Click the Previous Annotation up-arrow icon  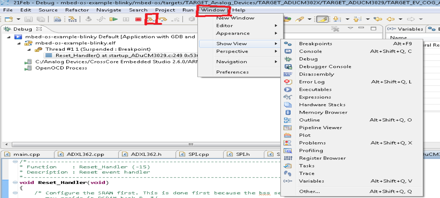tap(357, 19)
